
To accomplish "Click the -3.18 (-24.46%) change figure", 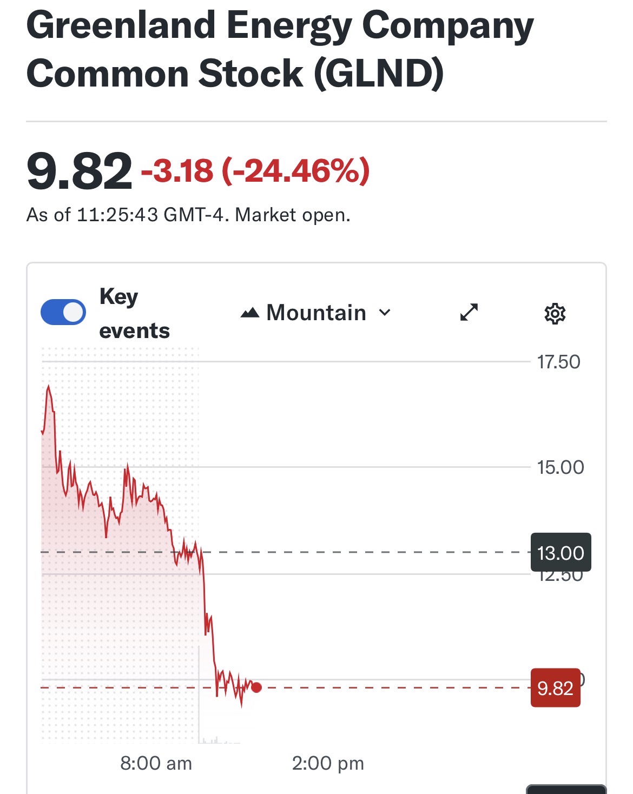I will [255, 171].
